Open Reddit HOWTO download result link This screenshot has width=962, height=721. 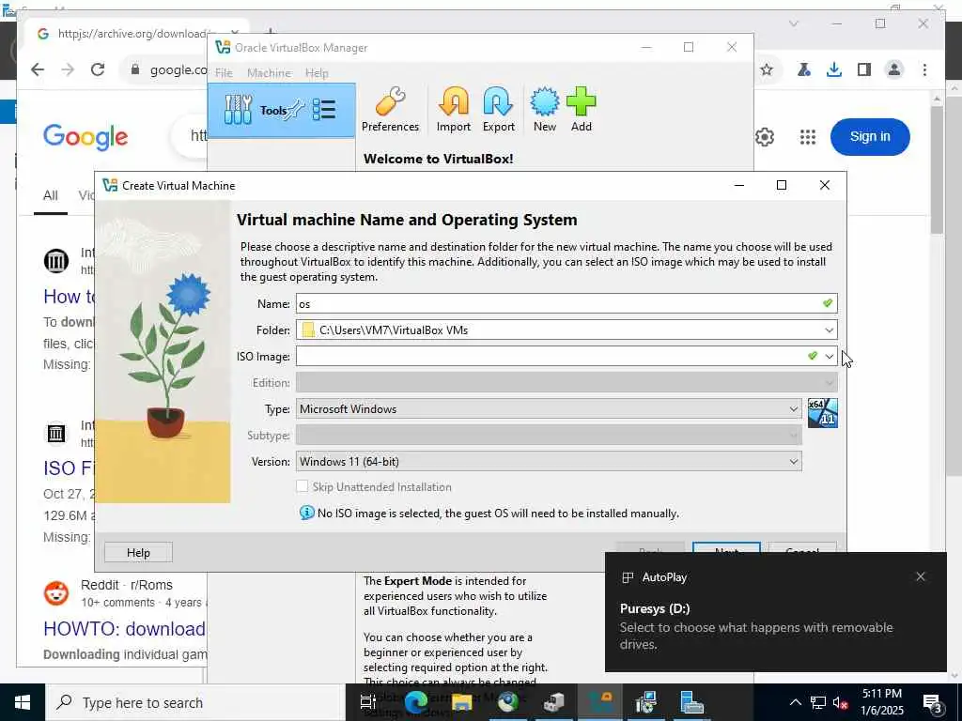coord(125,628)
